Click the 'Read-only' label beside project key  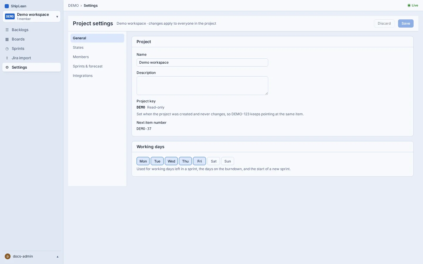(x=156, y=107)
